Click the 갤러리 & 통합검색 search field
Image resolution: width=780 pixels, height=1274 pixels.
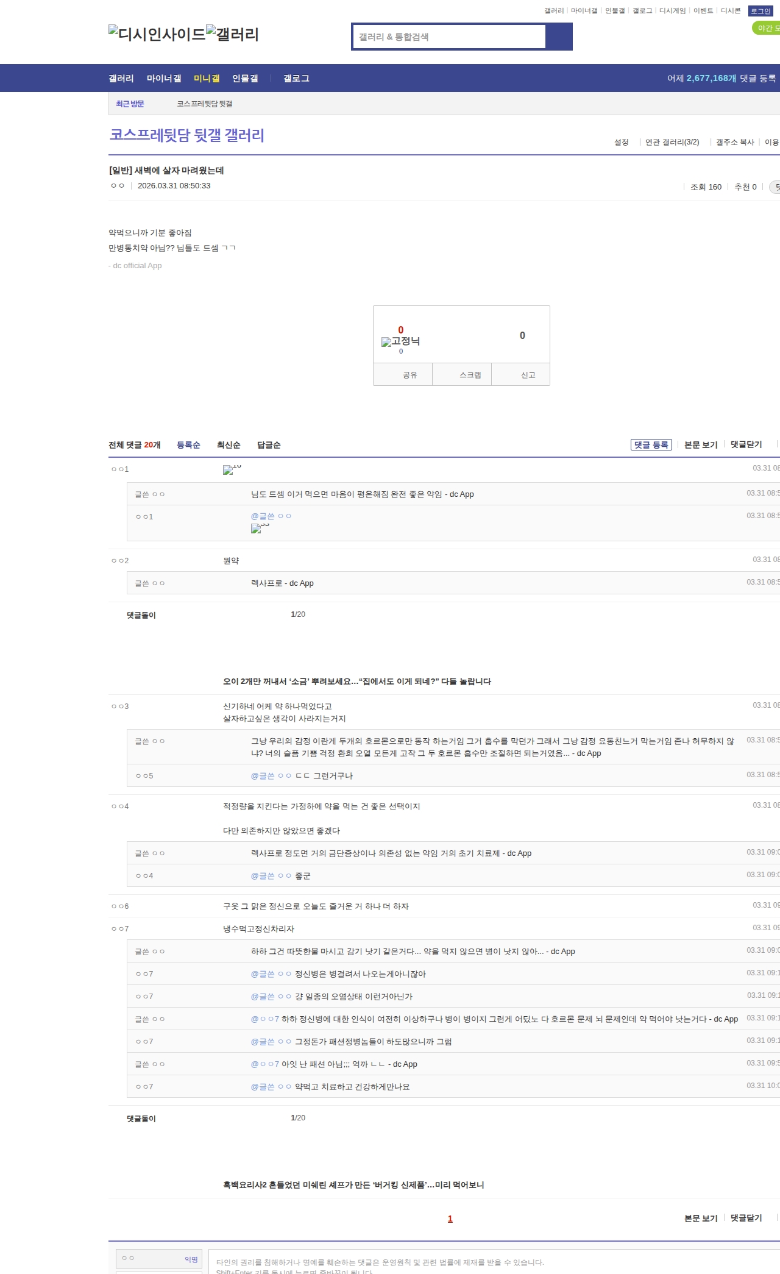450,37
